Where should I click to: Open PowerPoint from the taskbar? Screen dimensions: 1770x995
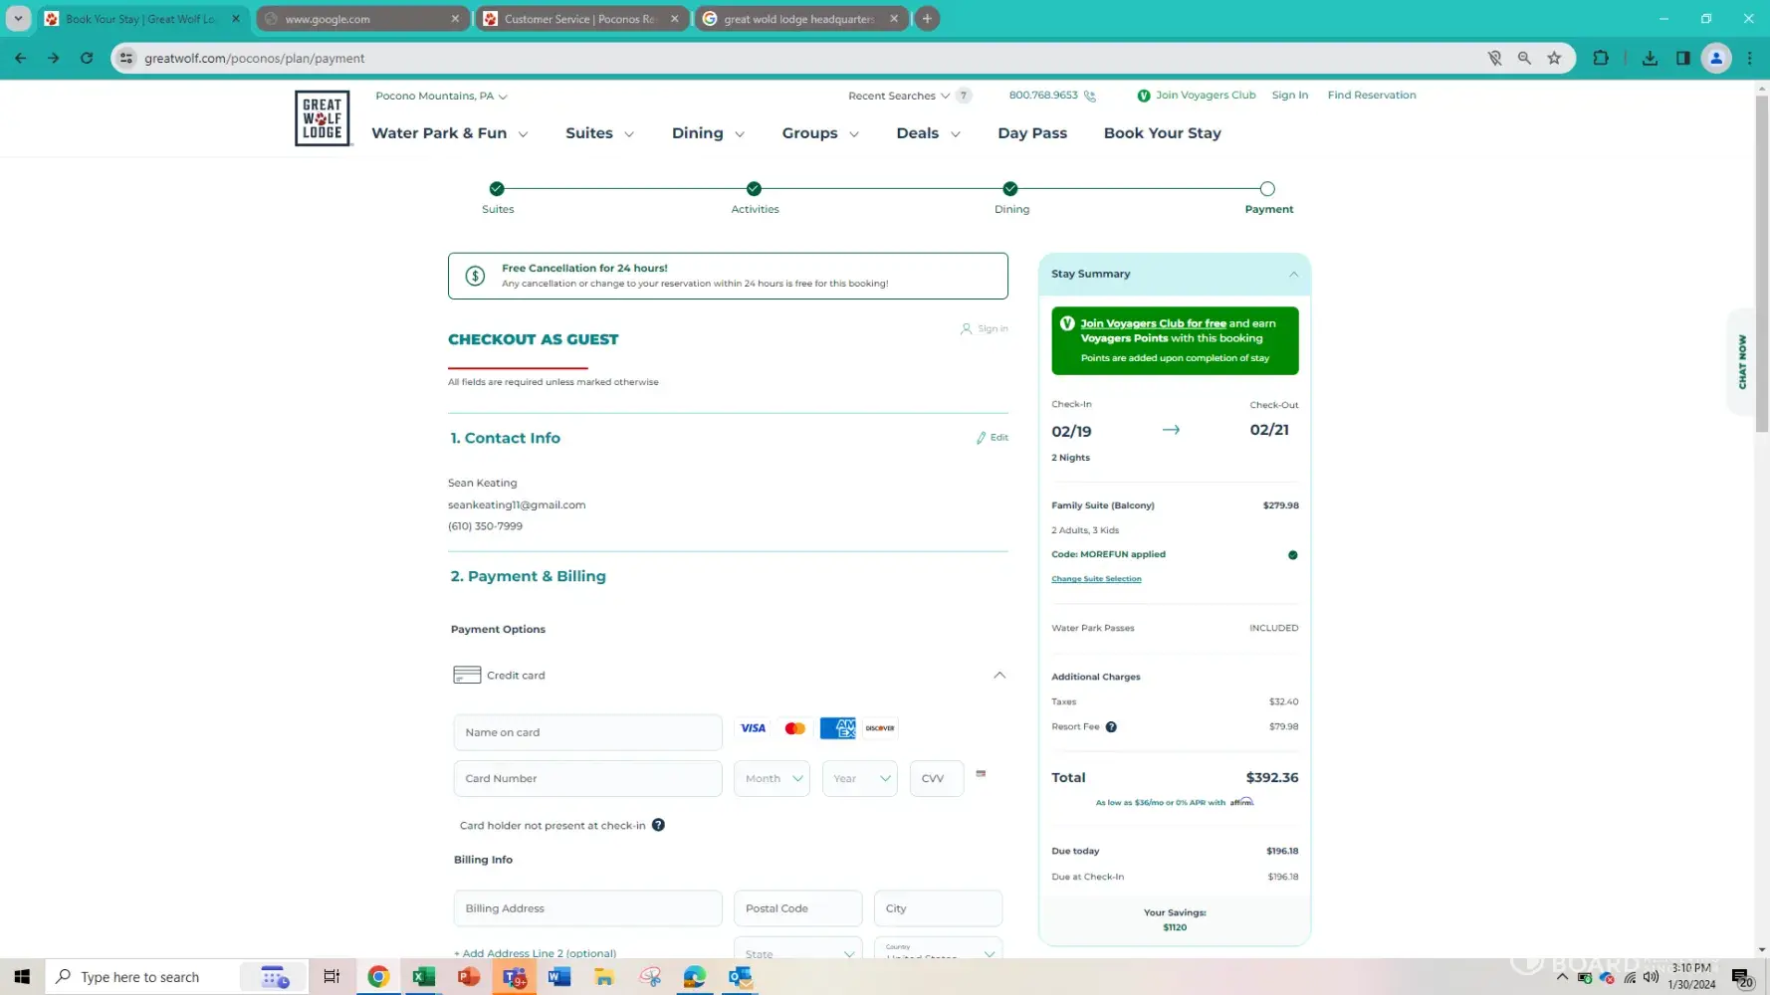(x=469, y=977)
